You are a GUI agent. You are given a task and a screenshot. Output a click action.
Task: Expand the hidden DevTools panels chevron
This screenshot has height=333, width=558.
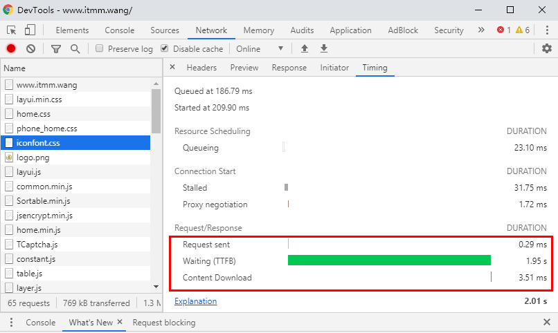(x=481, y=30)
